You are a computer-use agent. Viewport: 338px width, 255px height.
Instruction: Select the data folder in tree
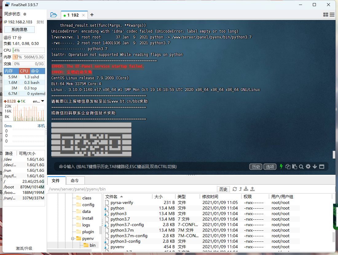click(x=86, y=211)
